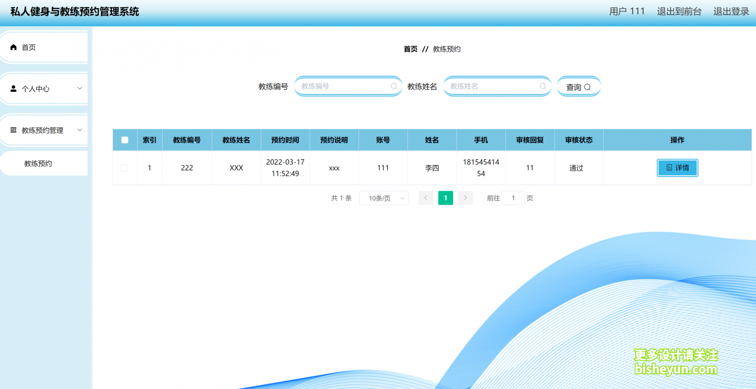Check the checkbox for row with 教练编号 222
Screen dimensions: 756x389
125,167
